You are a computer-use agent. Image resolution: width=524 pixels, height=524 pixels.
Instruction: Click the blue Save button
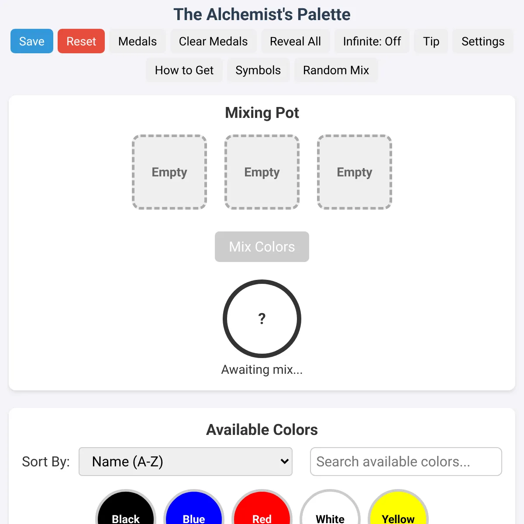coord(32,41)
